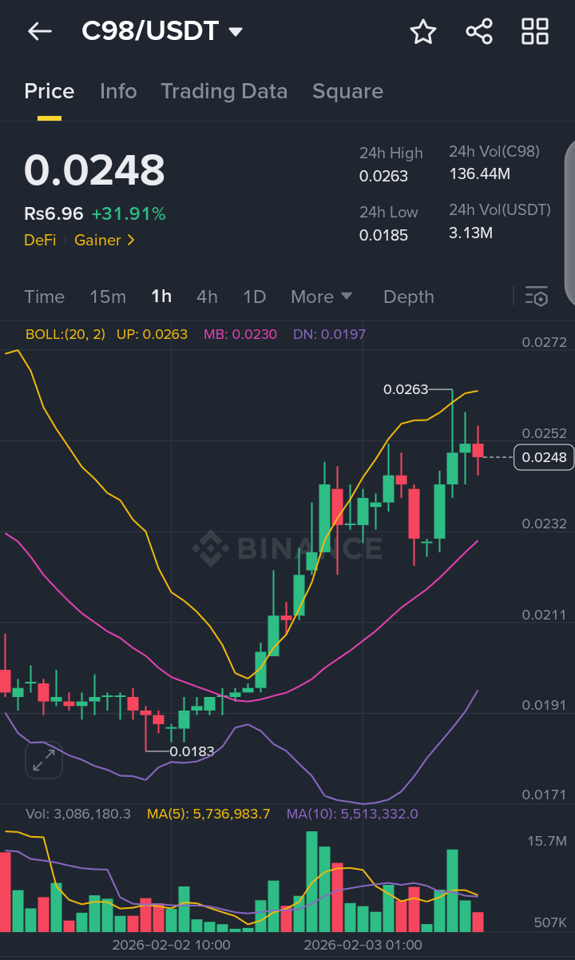The height and width of the screenshot is (960, 575).
Task: Tap the +31.91% change value
Action: coord(129,213)
